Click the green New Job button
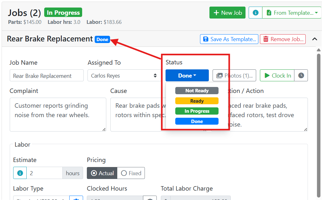Image resolution: width=322 pixels, height=200 pixels. pos(227,13)
